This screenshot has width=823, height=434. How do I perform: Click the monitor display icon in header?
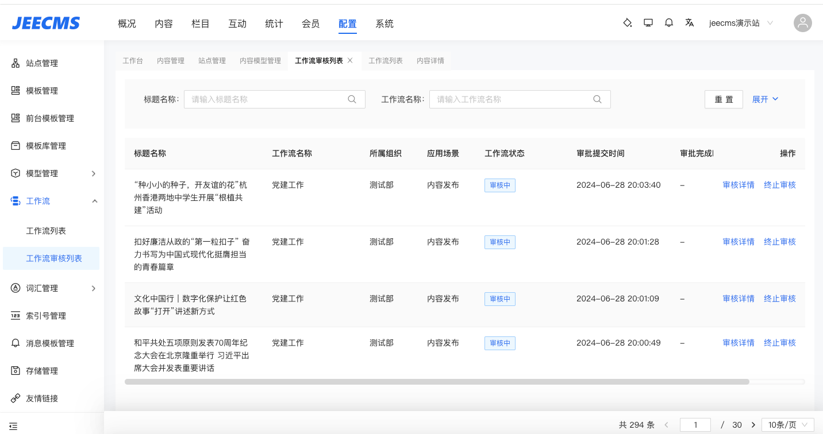tap(648, 23)
